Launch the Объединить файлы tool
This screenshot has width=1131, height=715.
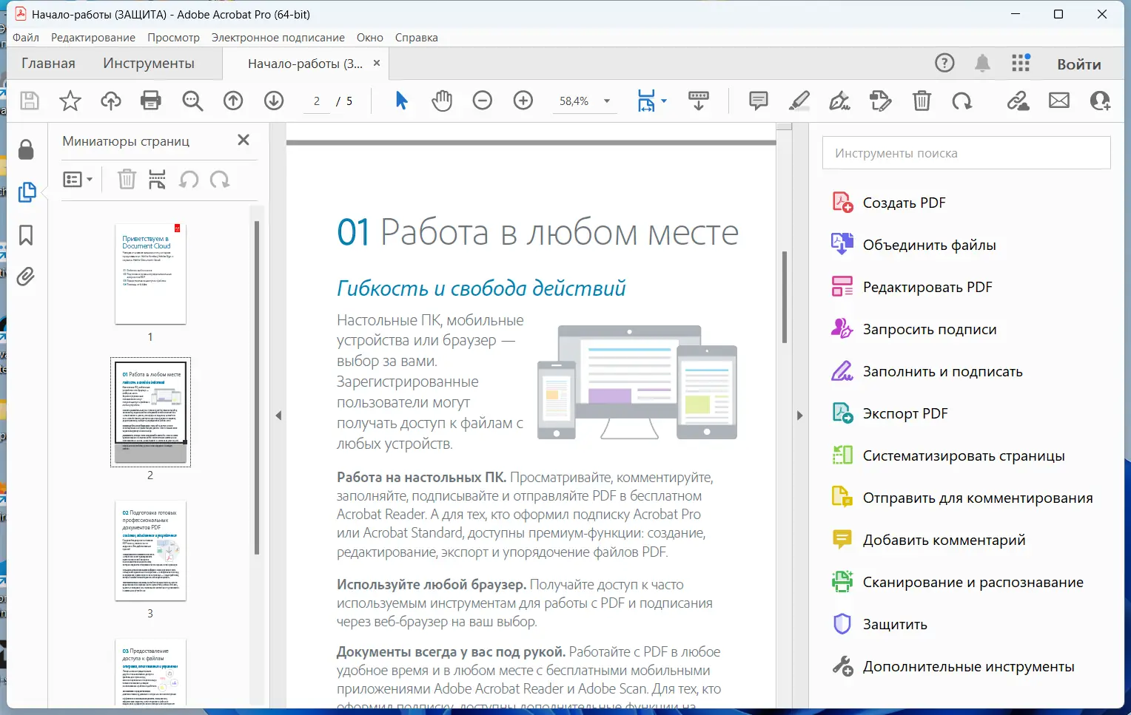click(914, 245)
